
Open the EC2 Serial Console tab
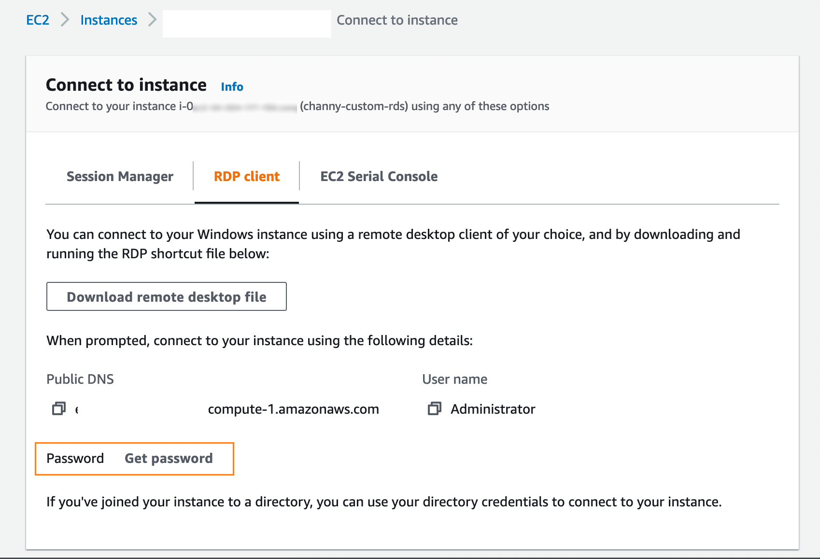379,177
